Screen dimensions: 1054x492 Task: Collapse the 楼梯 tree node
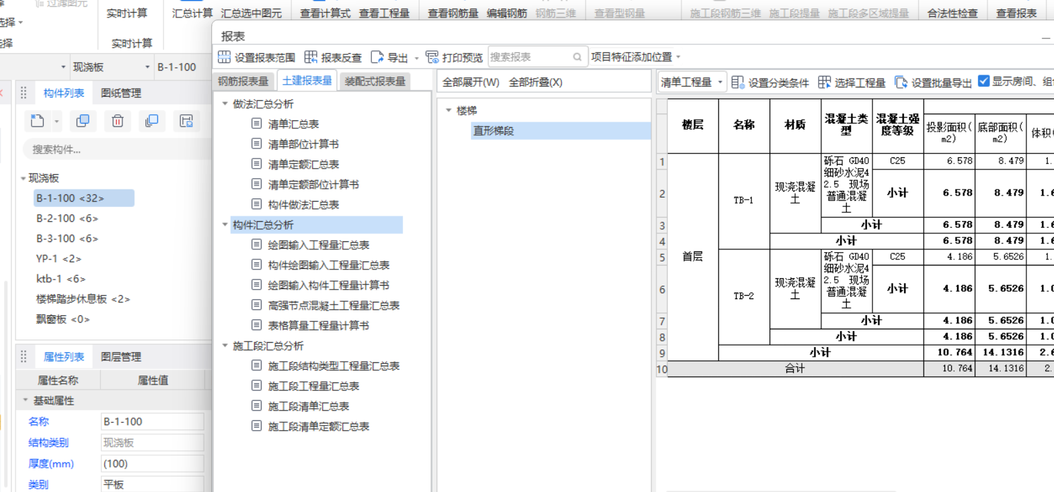point(449,111)
